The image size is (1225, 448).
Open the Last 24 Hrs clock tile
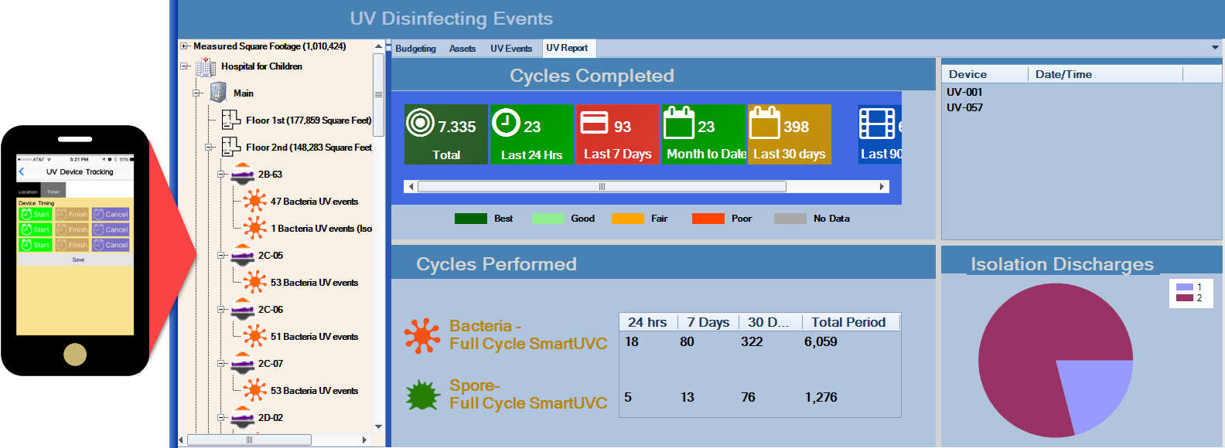pos(531,135)
